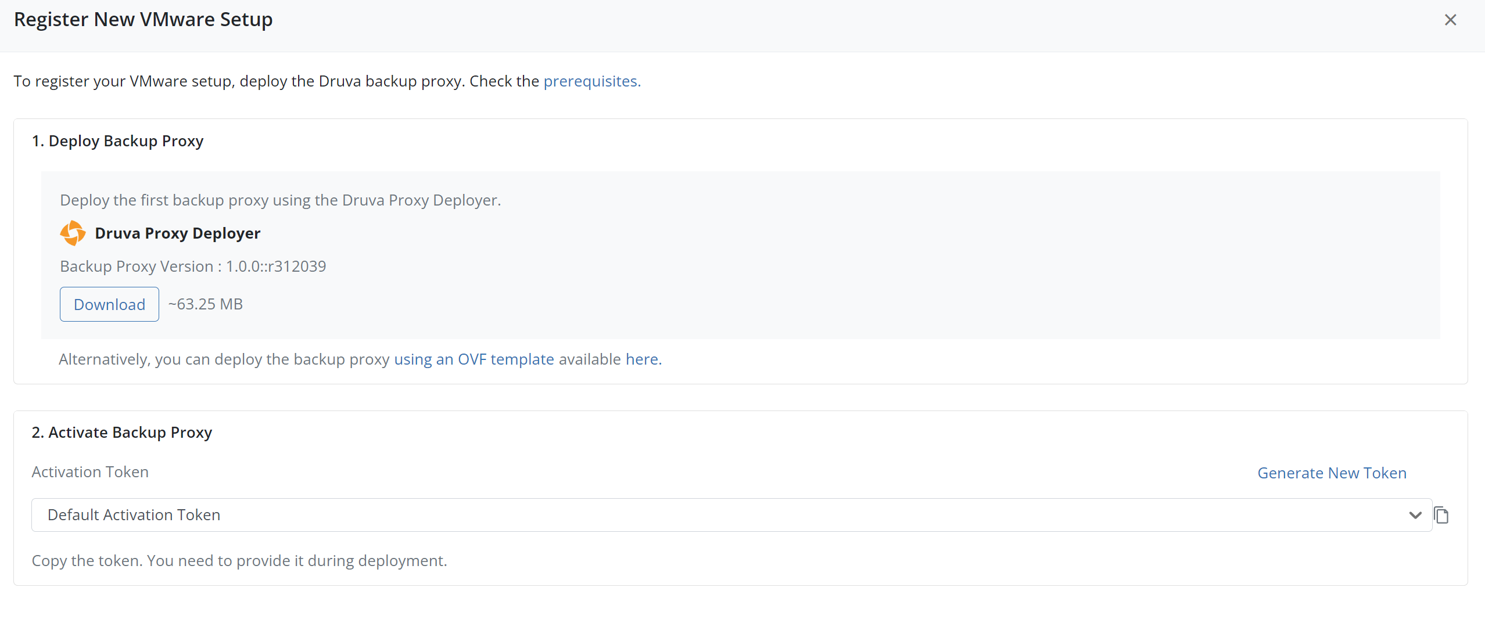Click the 'Register New VMware Setup' title
1485x634 pixels.
pos(143,20)
